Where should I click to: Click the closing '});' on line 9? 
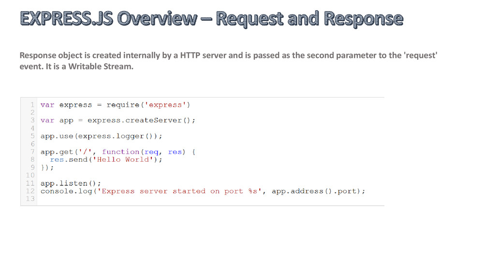click(47, 167)
